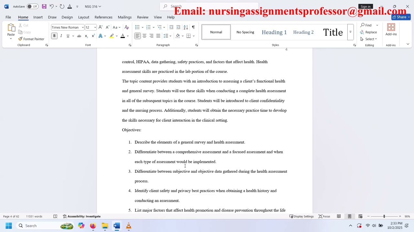Toggle align left
414x232 pixels.
137,36
